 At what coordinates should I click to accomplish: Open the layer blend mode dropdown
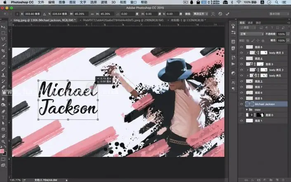click(251, 34)
